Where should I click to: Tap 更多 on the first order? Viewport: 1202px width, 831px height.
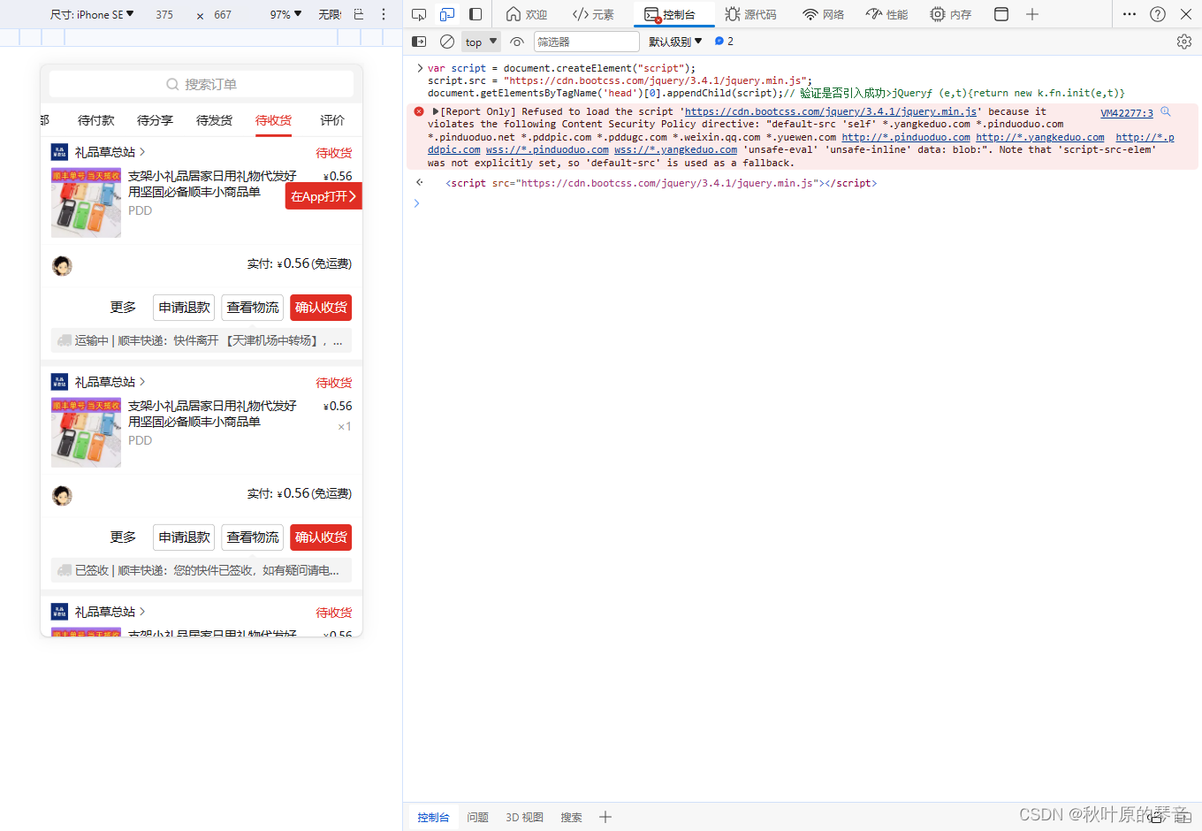coord(123,307)
